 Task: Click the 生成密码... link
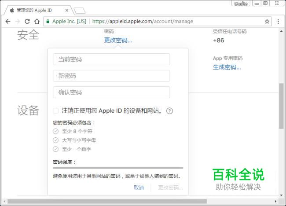click(227, 67)
